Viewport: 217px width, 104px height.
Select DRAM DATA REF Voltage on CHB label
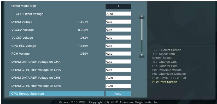coord(36,78)
